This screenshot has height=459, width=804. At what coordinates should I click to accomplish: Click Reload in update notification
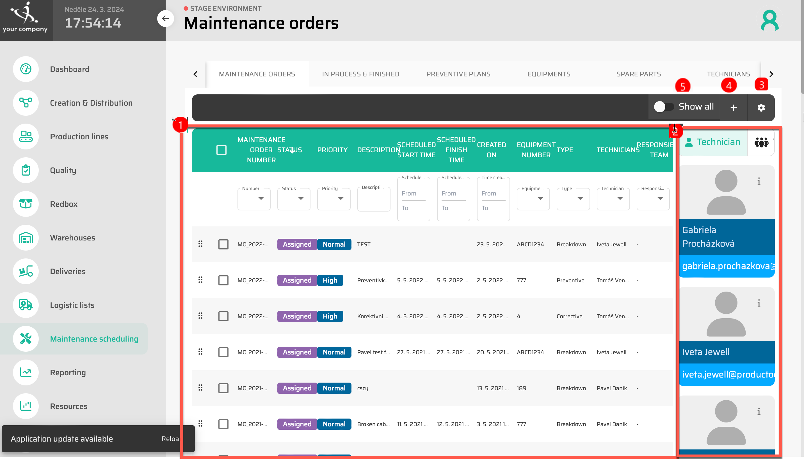(x=170, y=438)
